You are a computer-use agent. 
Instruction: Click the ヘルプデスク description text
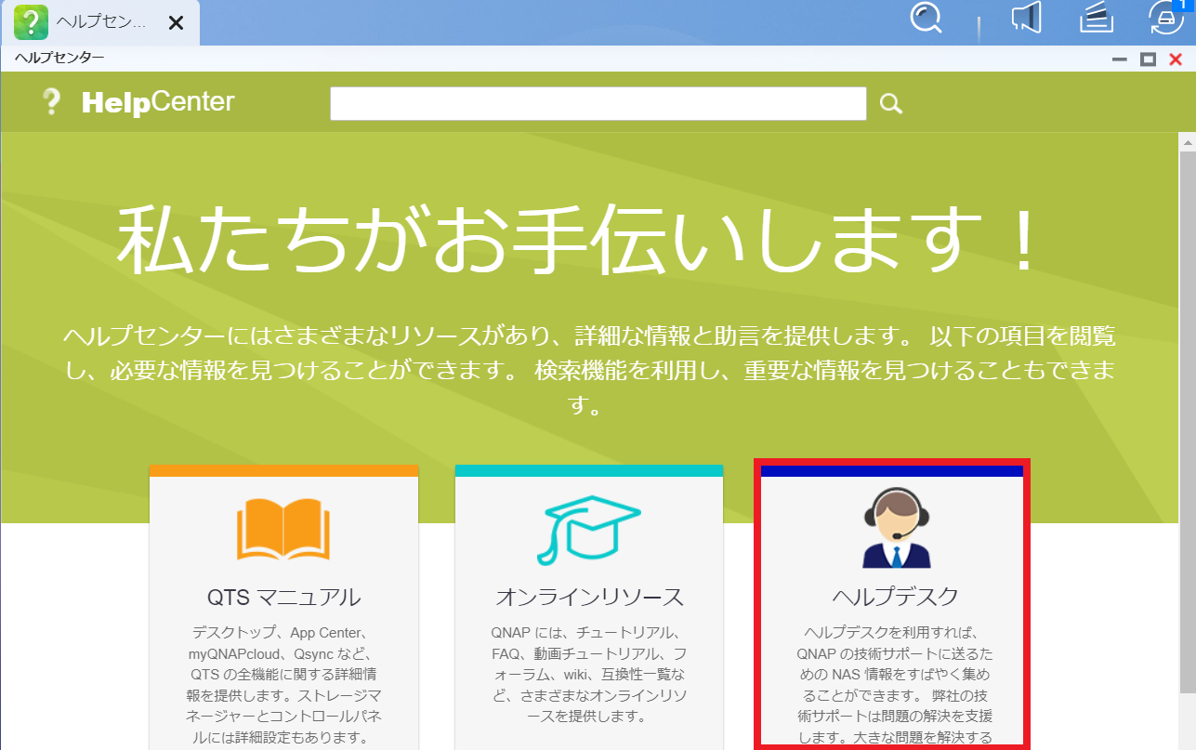(x=895, y=685)
